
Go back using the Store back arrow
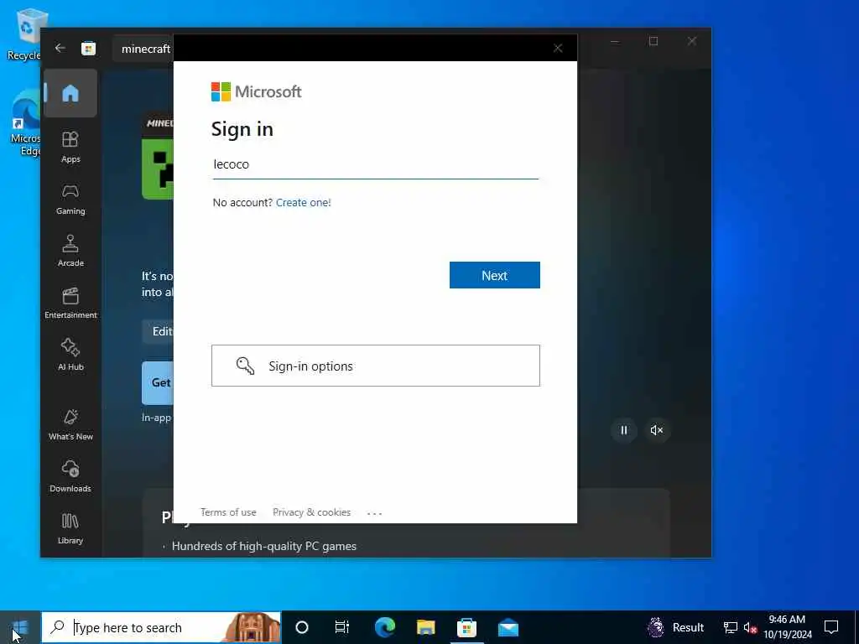point(60,48)
